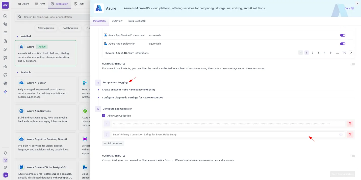Collapse the Installed section

17,36
